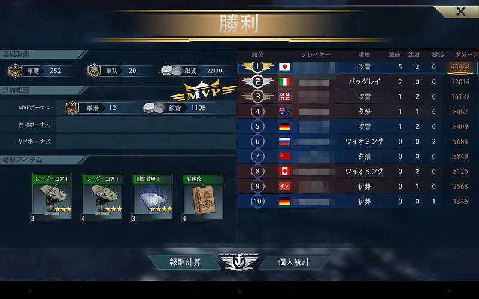479x299 pixels.
Task: Click the gold MVP crown badge
Action: click(x=203, y=90)
